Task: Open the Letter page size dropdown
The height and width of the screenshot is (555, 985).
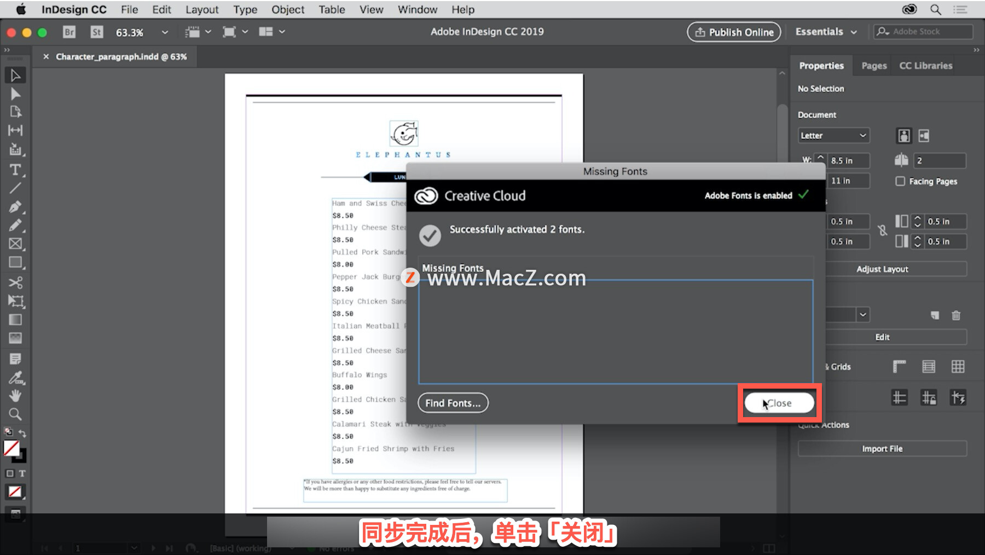Action: [x=833, y=135]
